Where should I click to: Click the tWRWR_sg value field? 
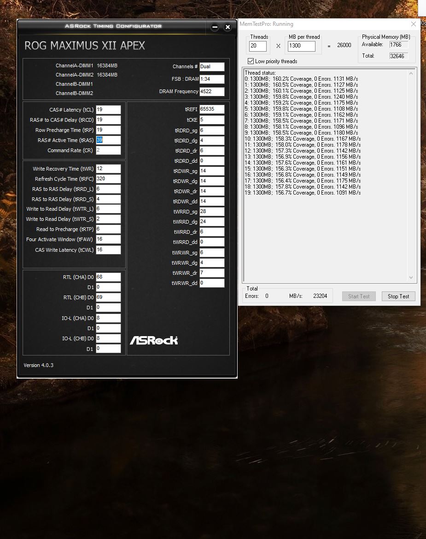click(x=212, y=252)
